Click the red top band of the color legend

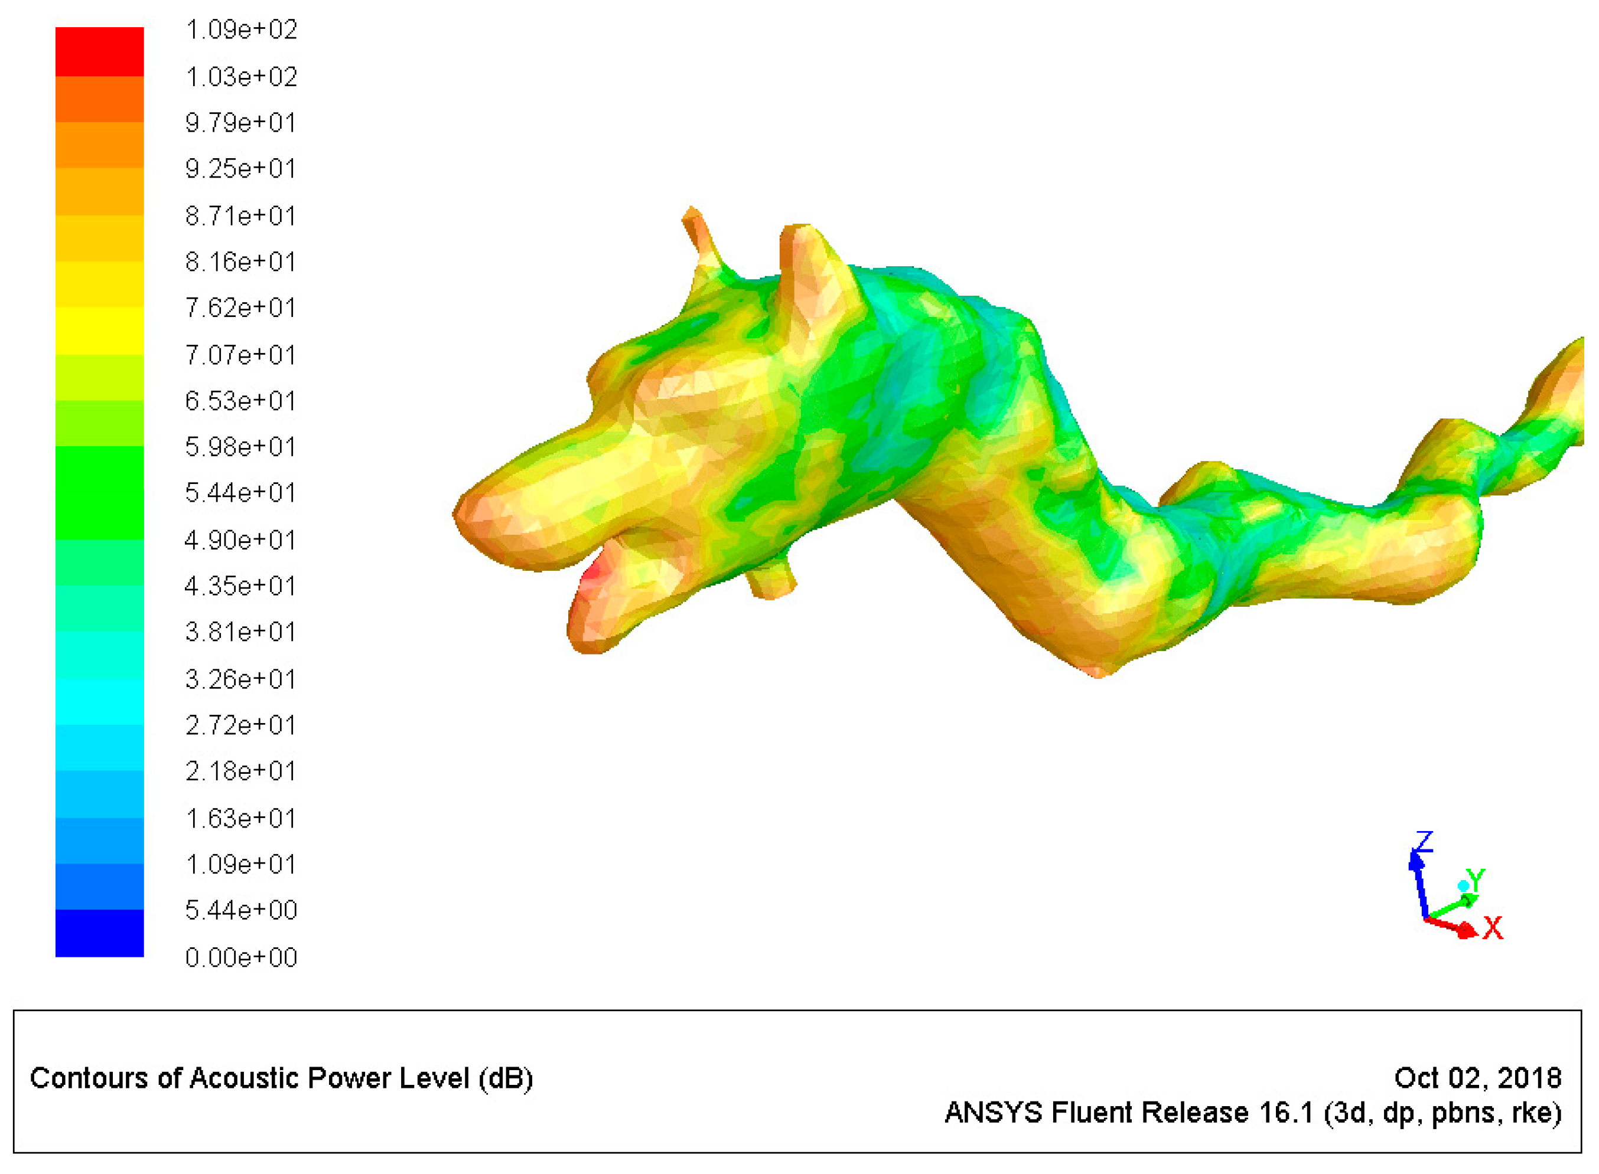click(x=100, y=52)
